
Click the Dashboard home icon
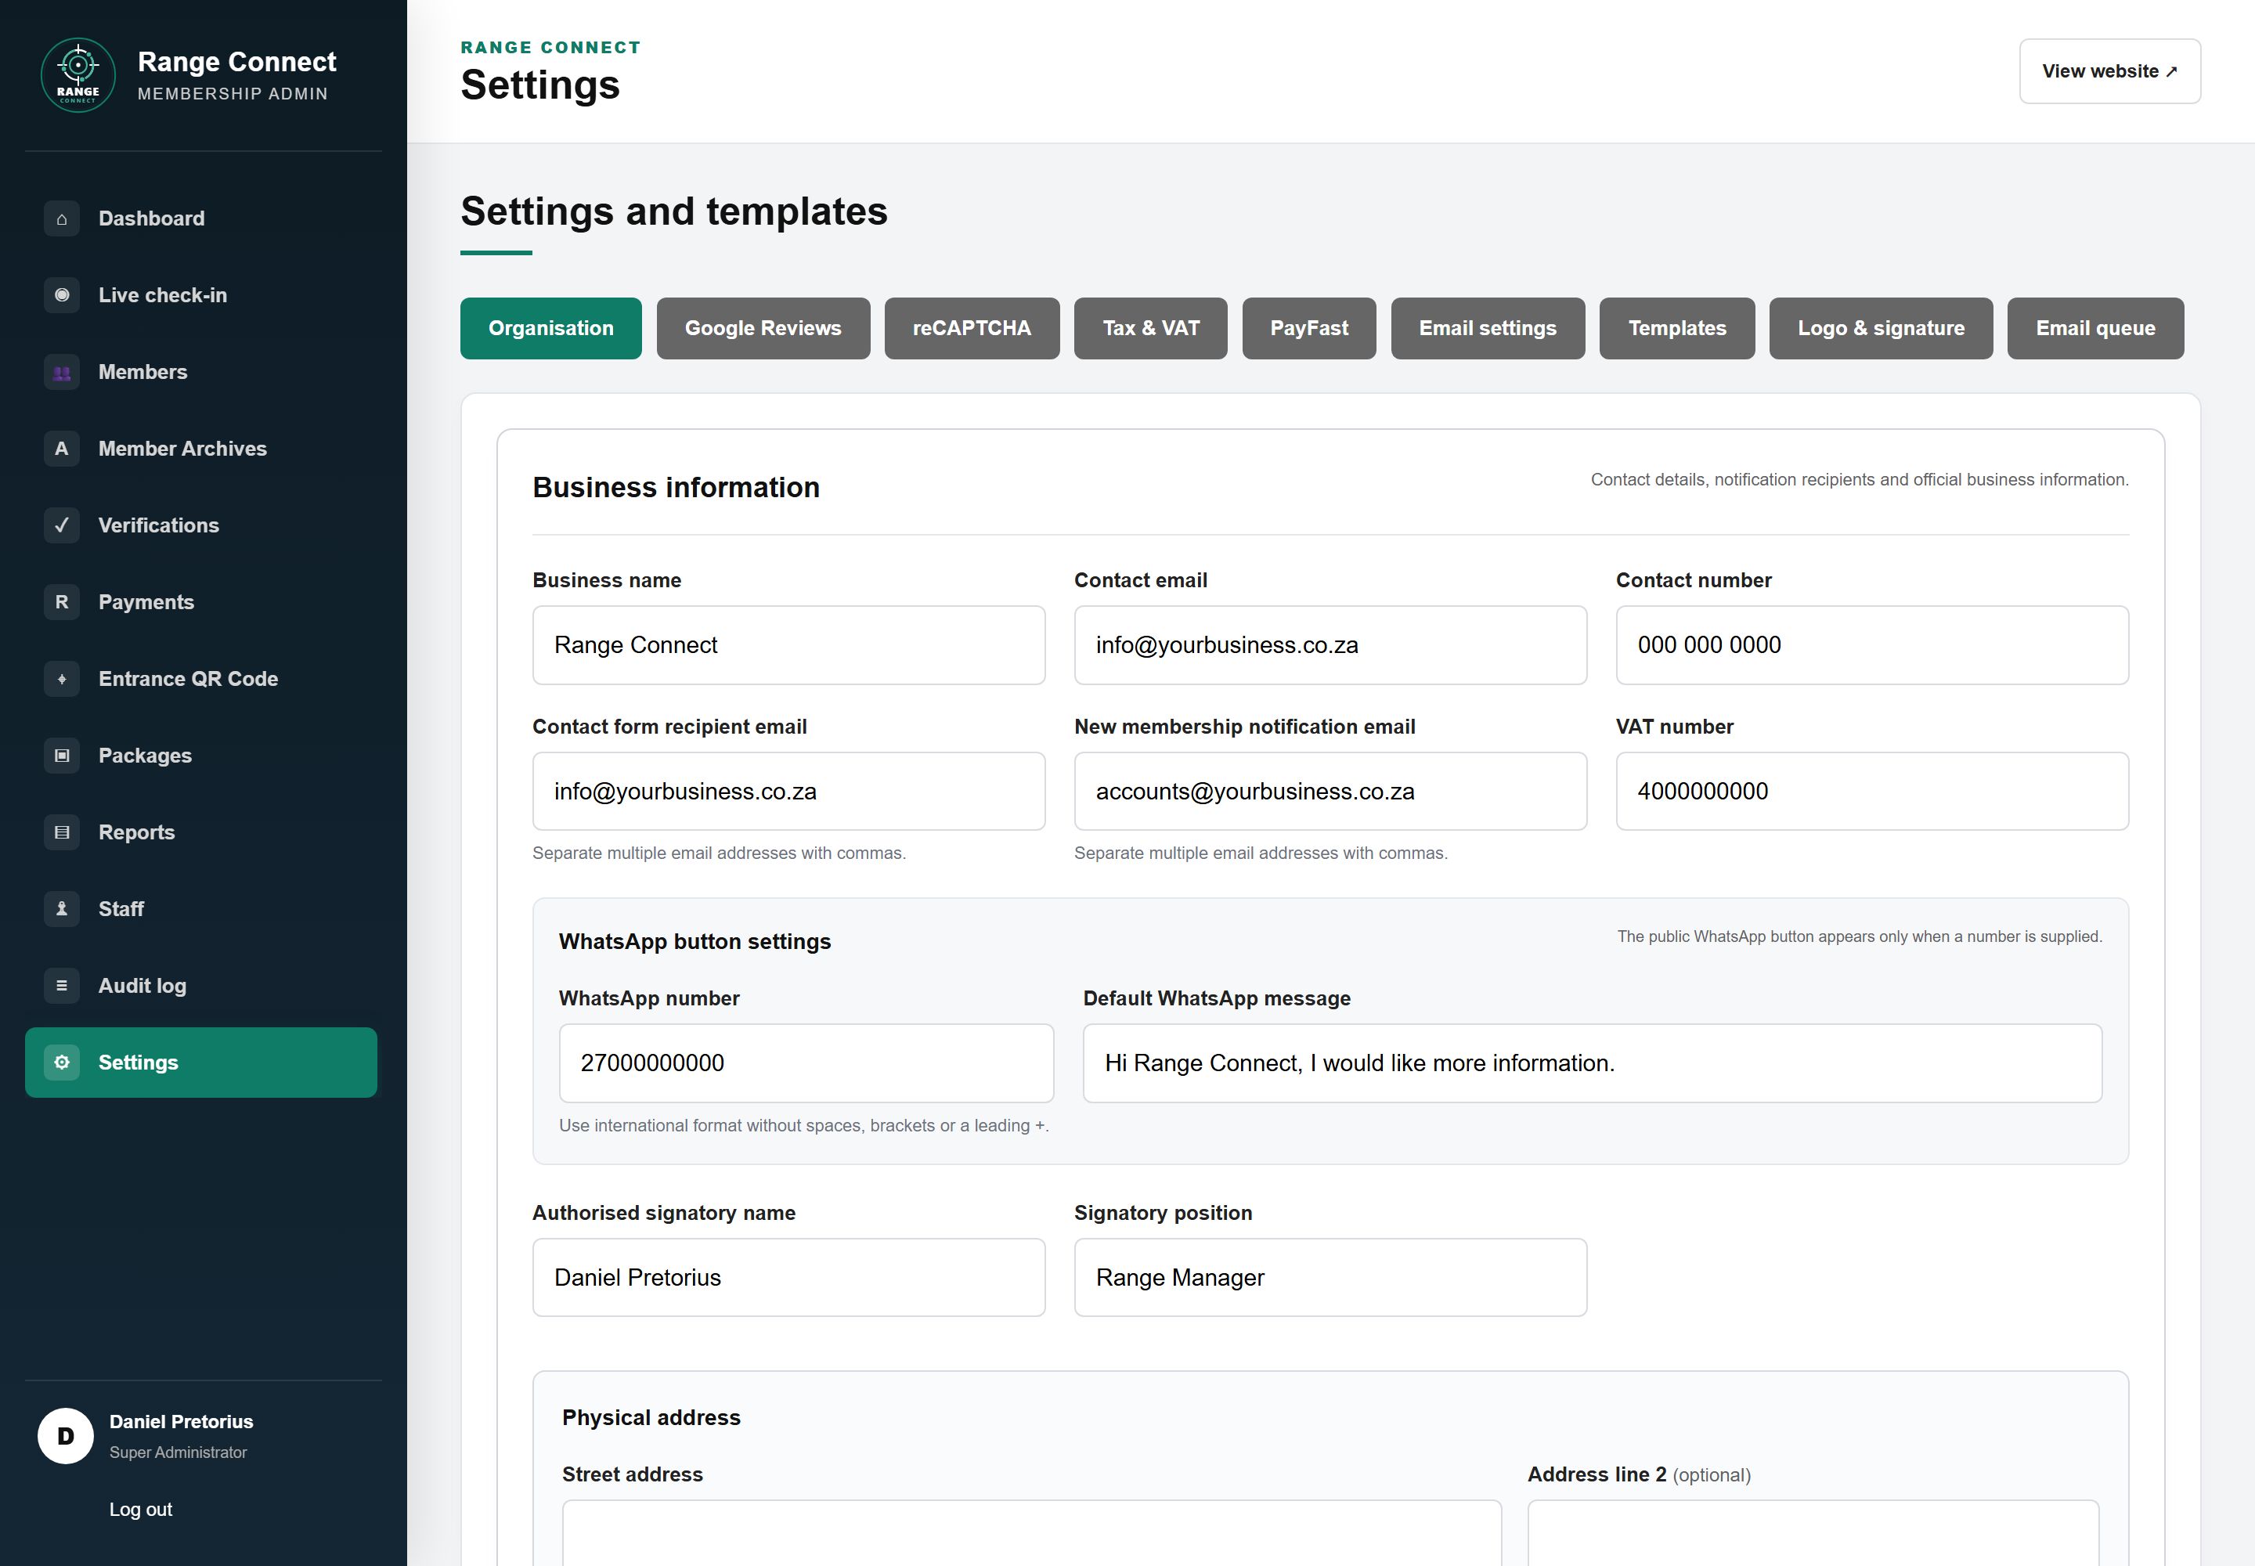click(x=62, y=218)
